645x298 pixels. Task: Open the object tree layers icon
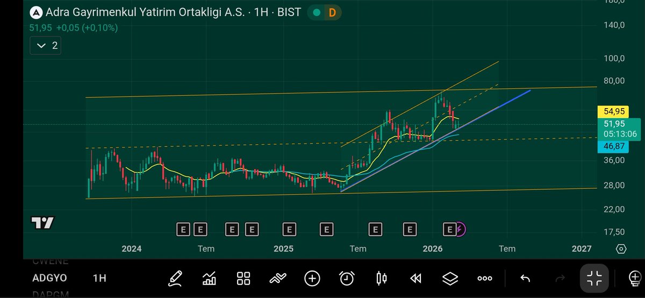[450, 278]
